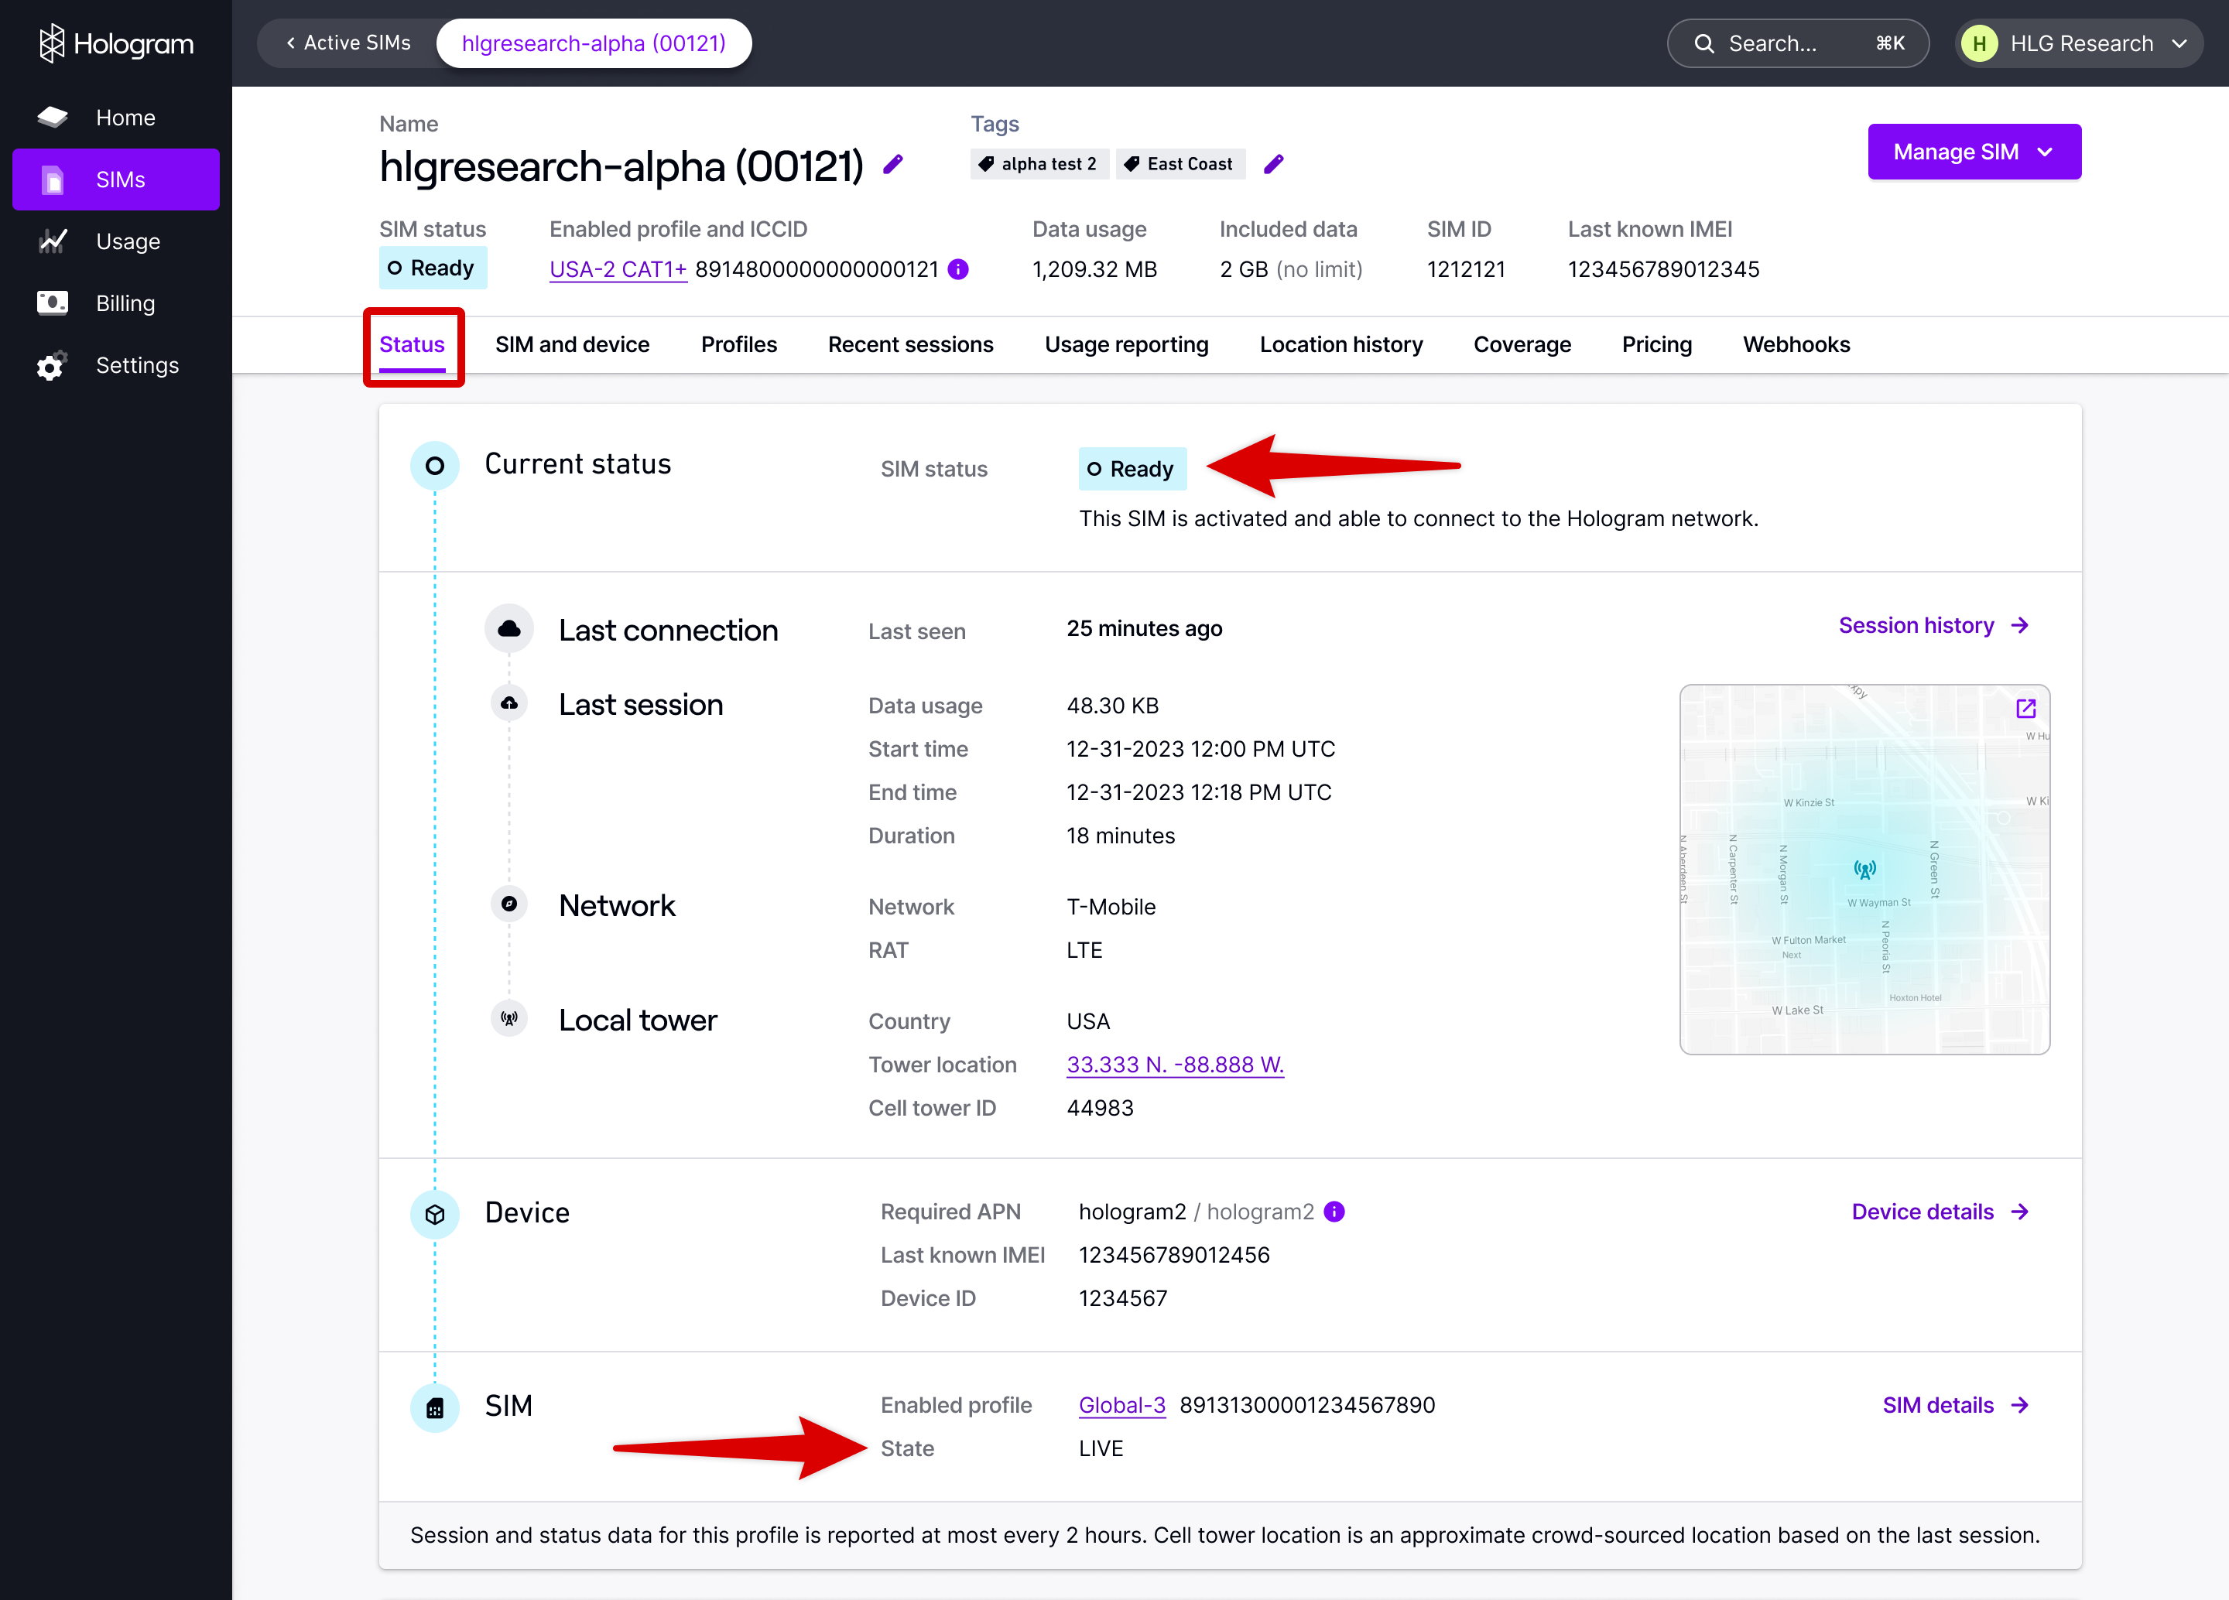Switch to the Coverage tab
The image size is (2229, 1600).
click(1522, 344)
